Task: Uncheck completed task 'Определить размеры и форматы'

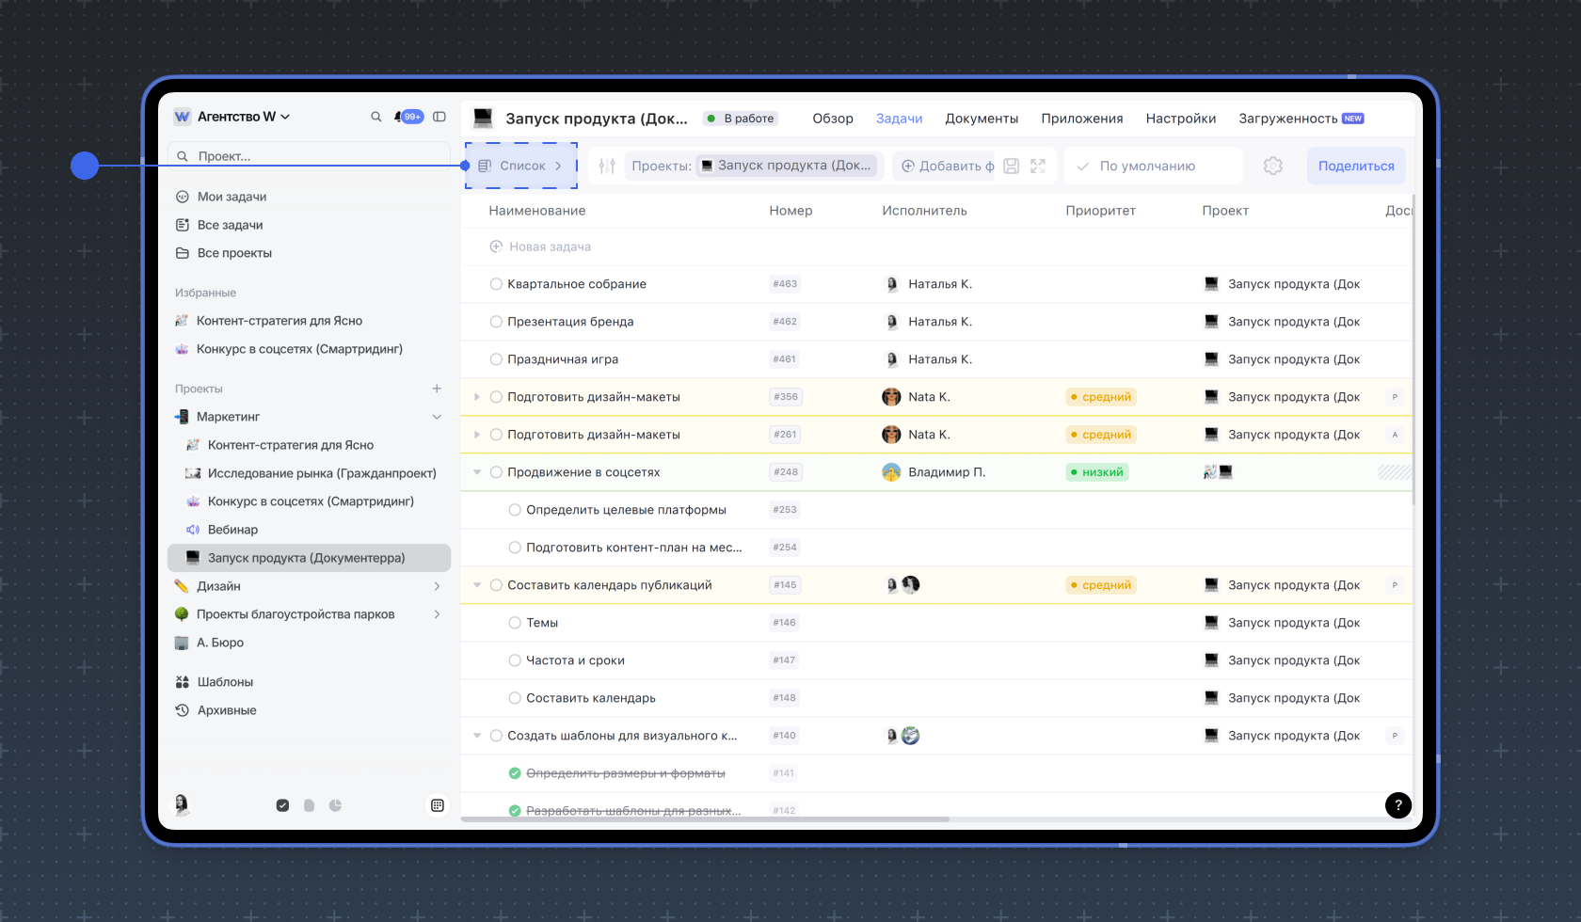Action: [515, 773]
